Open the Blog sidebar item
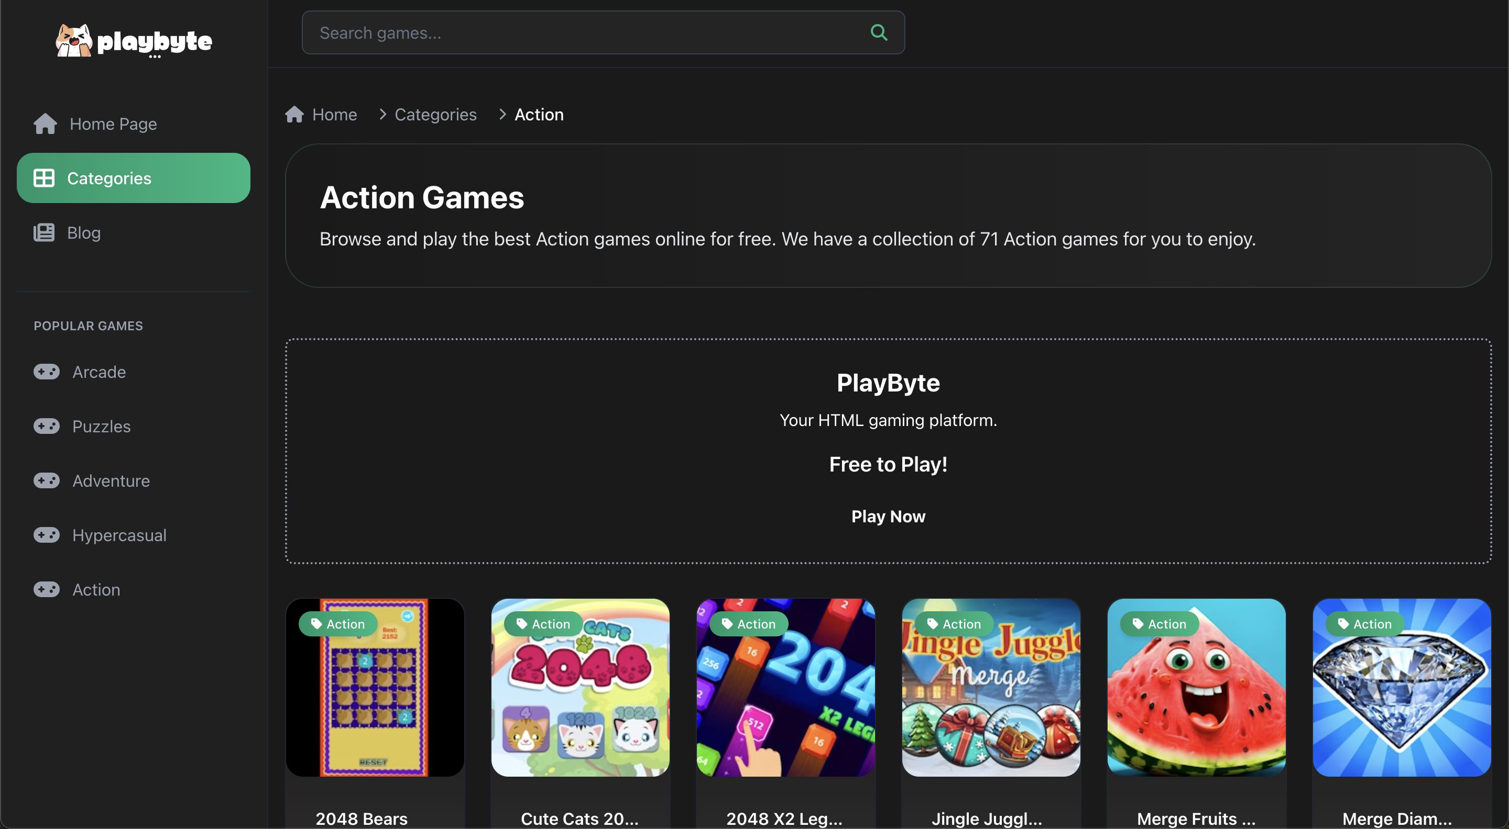The width and height of the screenshot is (1509, 829). pos(134,232)
